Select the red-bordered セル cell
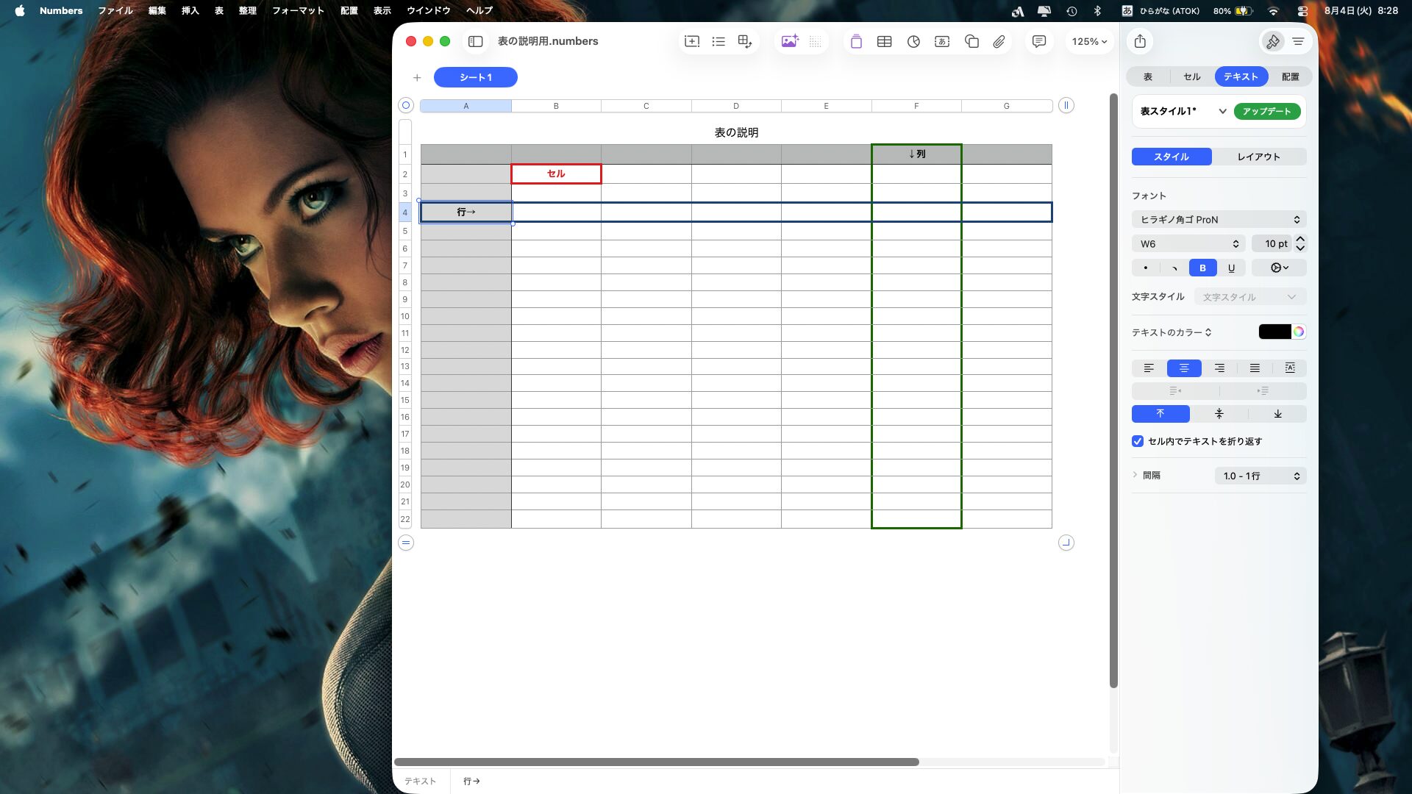 coord(556,174)
